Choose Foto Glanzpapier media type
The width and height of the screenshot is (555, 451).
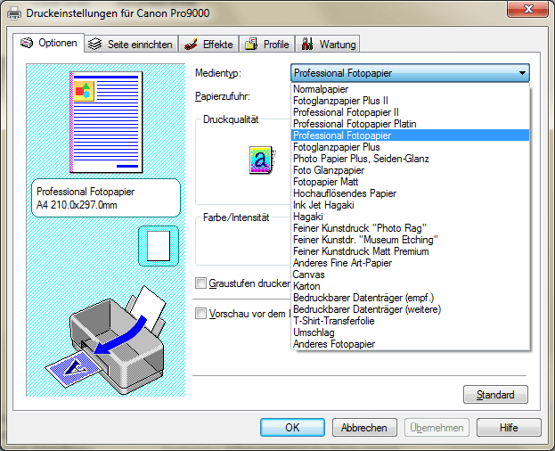tap(410, 170)
